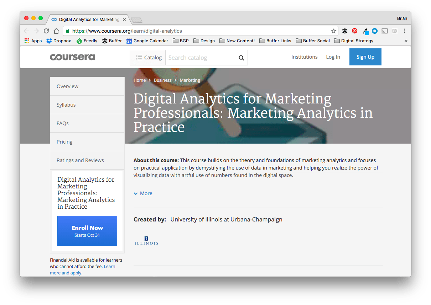Enroll now in the course

(87, 231)
